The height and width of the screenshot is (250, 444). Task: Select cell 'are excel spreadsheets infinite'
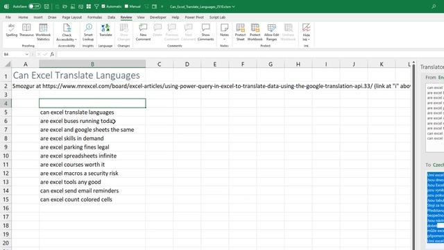(x=92, y=156)
